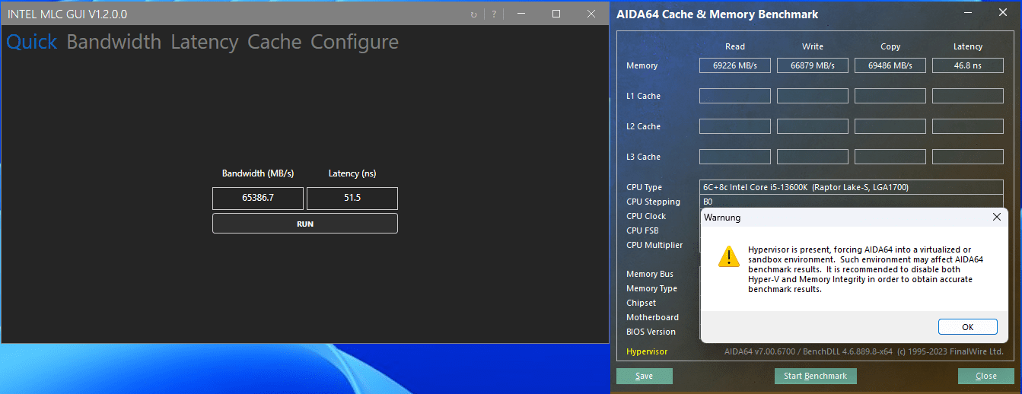The height and width of the screenshot is (394, 1022).
Task: Click the CPU Clock label
Action: click(646, 216)
